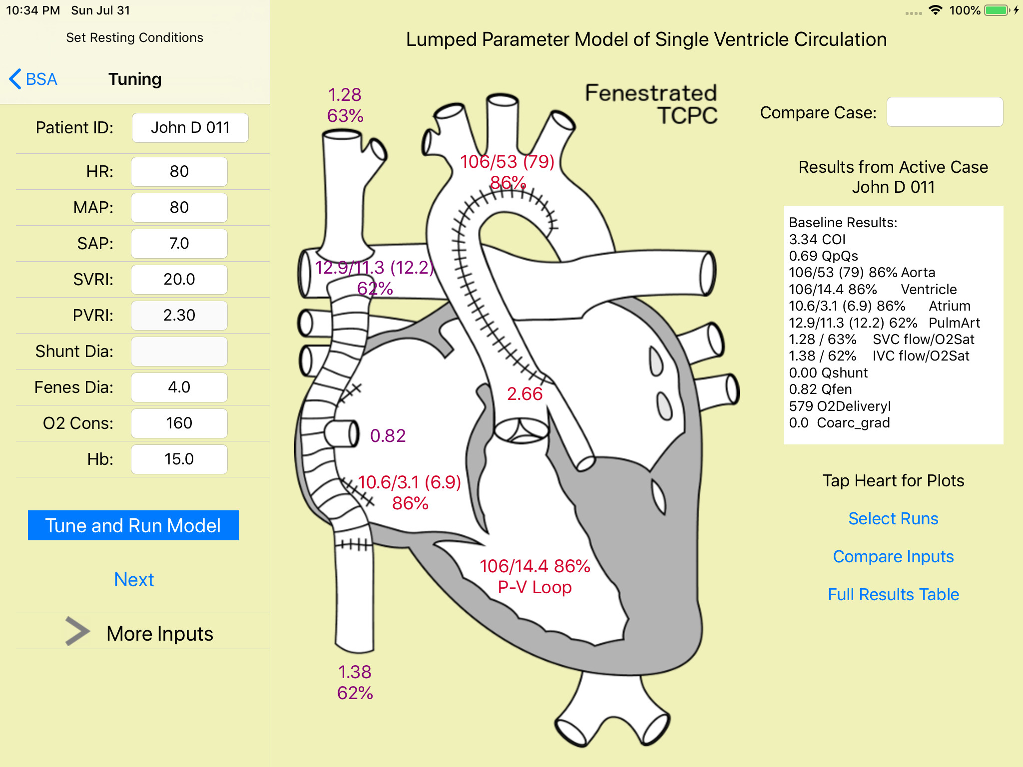Image resolution: width=1023 pixels, height=767 pixels.
Task: Tap the aorta pressure label 106/53 (79)
Action: click(507, 162)
